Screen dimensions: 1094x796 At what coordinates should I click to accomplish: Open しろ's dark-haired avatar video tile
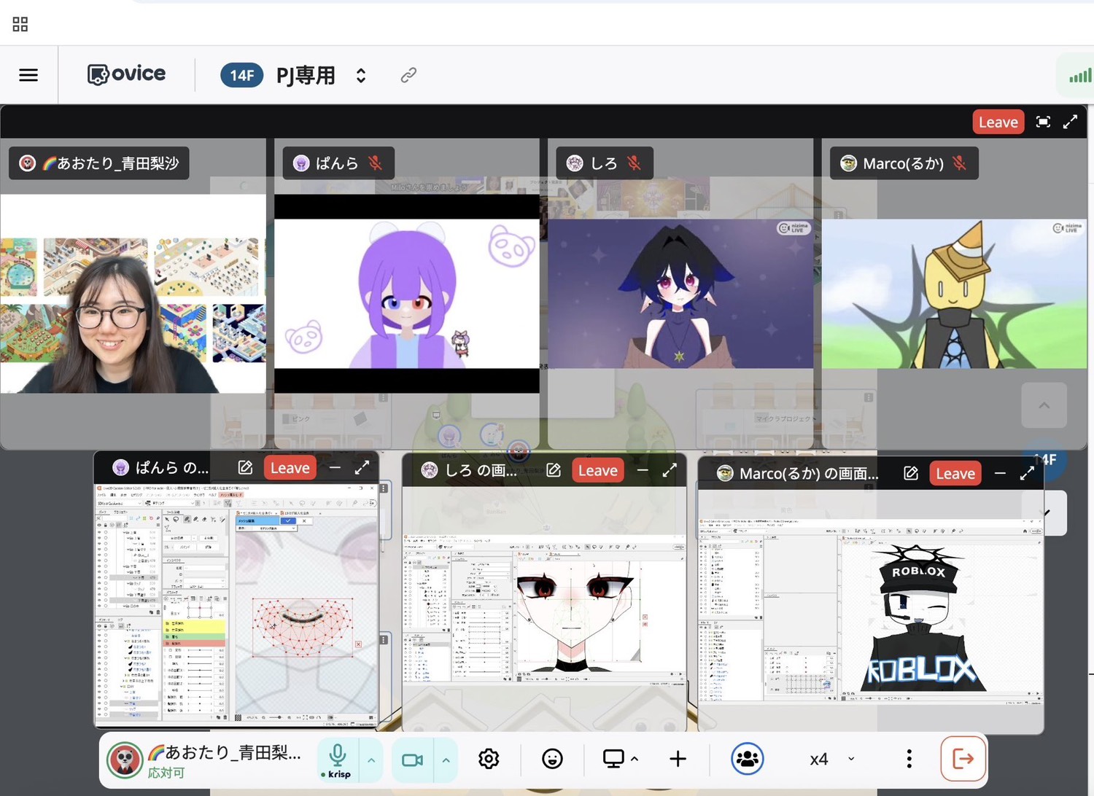coord(680,294)
